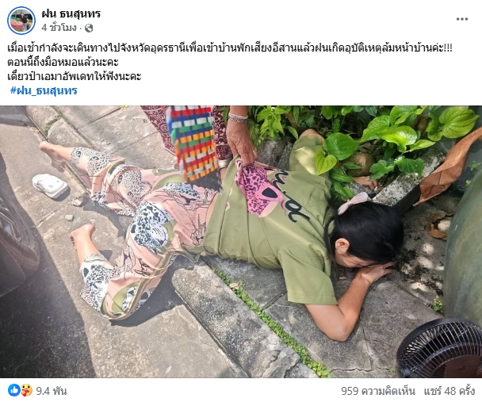The height and width of the screenshot is (402, 482).
Task: Open the posted photo of the fallen woman
Action: pyautogui.click(x=241, y=242)
